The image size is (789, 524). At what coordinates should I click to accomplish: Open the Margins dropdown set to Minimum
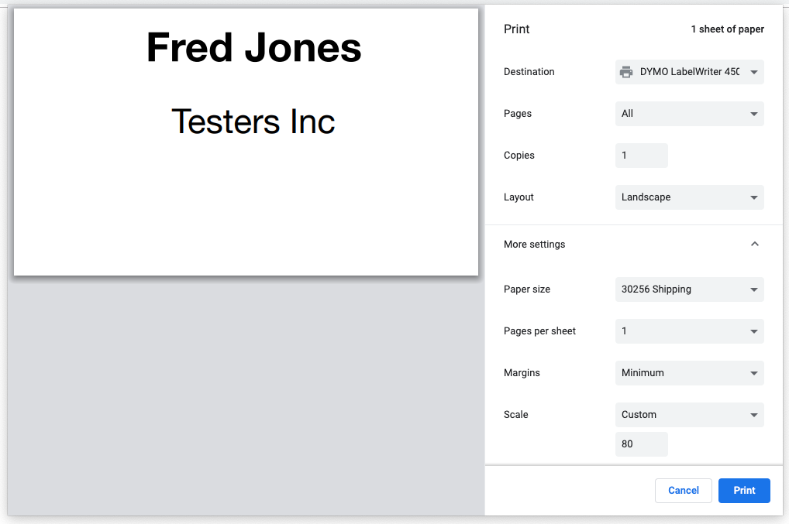[689, 373]
